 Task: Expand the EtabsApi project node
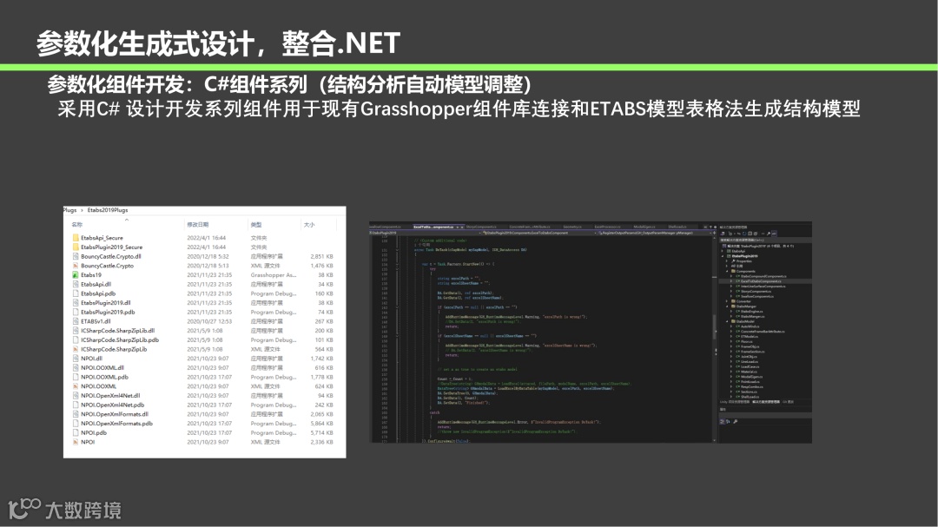tap(722, 251)
